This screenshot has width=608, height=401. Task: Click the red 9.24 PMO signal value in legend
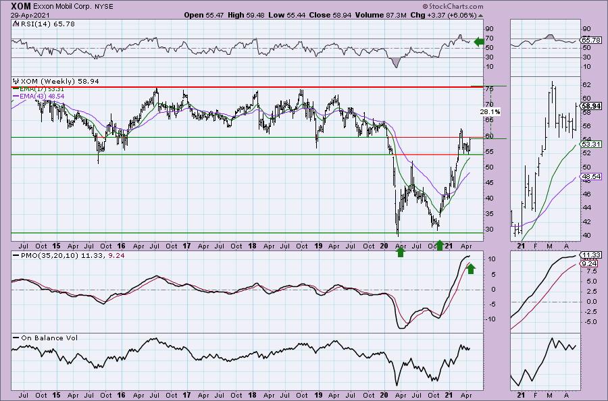(115, 255)
